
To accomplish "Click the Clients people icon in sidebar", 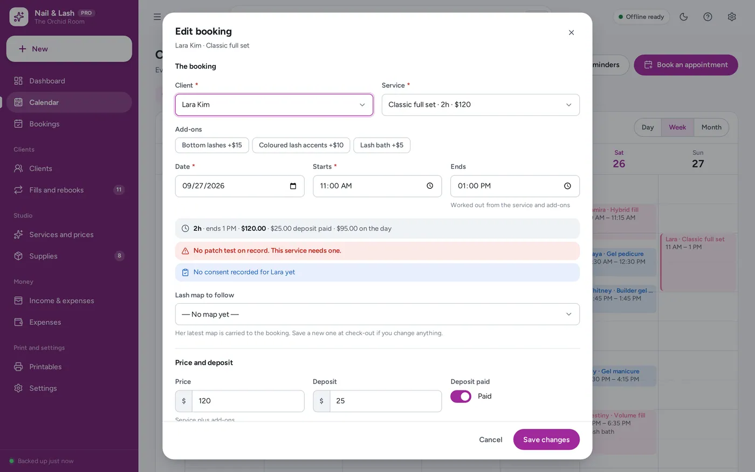I will [x=18, y=168].
